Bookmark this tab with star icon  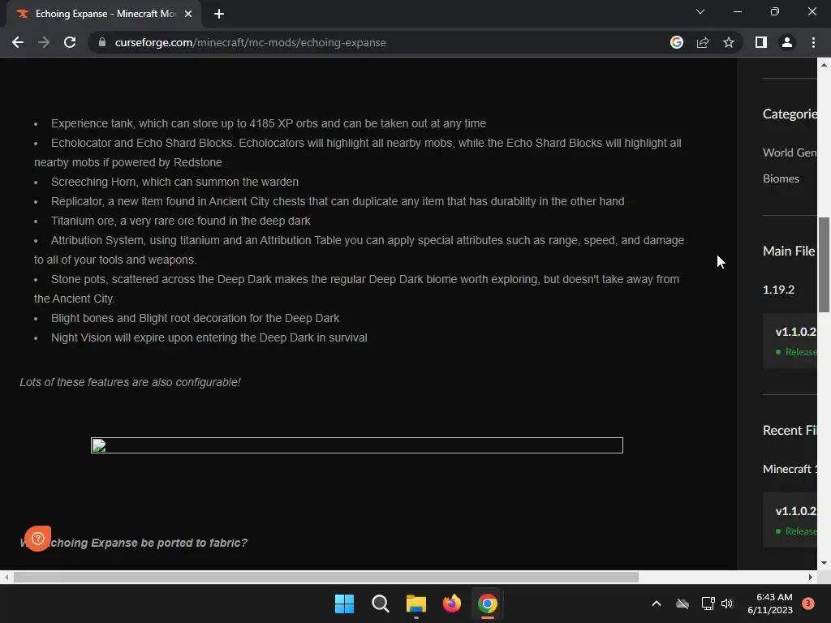click(729, 42)
